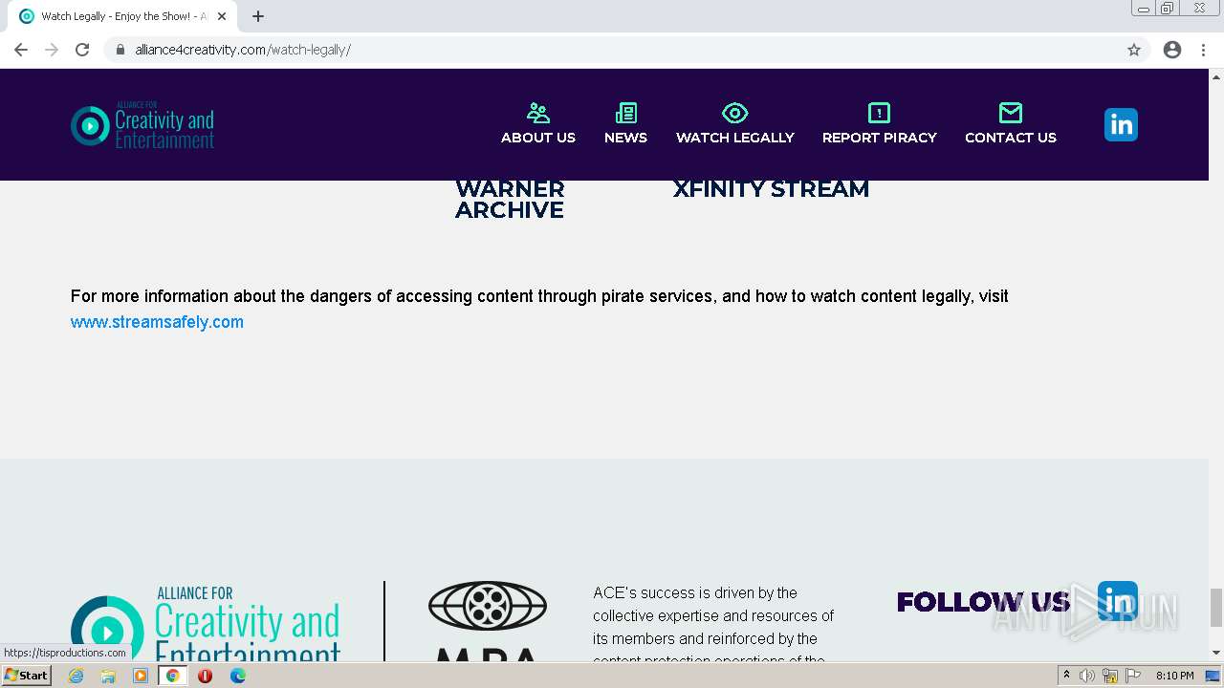Open File Explorer from taskbar

click(x=108, y=676)
